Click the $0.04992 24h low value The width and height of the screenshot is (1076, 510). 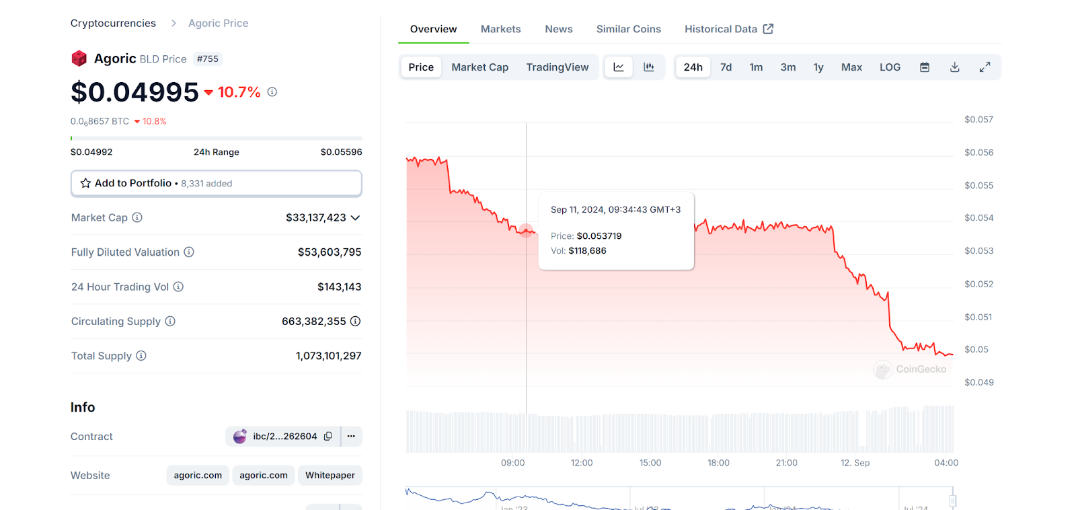pyautogui.click(x=91, y=152)
